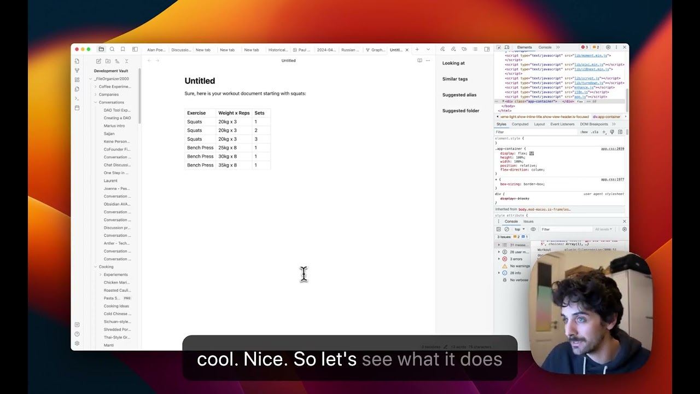This screenshot has height=394, width=700.
Task: Open the canvas grid icon in left ribbon
Action: (77, 80)
